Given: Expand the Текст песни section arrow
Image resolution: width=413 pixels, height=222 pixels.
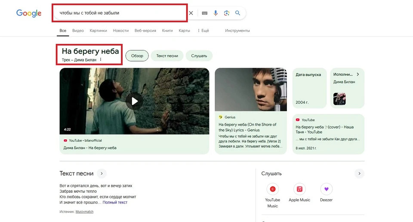Looking at the screenshot, I should tap(102, 174).
